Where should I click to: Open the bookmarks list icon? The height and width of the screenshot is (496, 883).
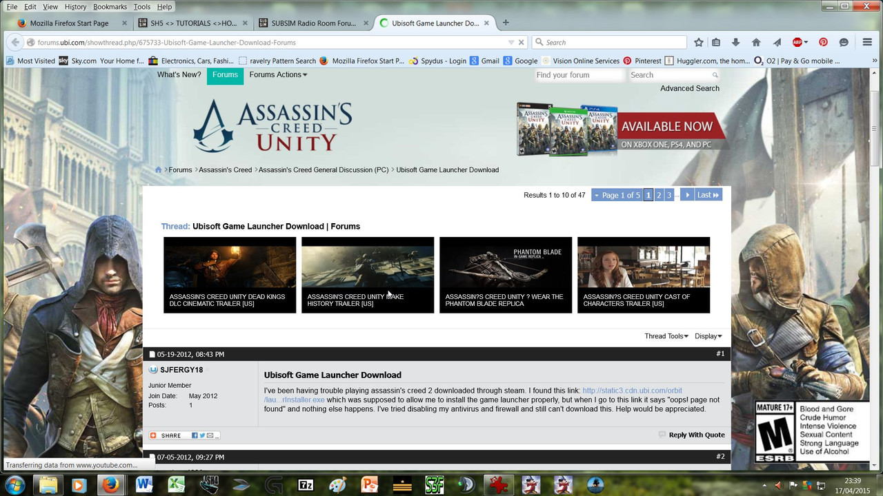[x=716, y=42]
